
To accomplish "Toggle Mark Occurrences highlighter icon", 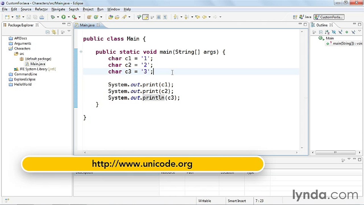I will pyautogui.click(x=146, y=17).
